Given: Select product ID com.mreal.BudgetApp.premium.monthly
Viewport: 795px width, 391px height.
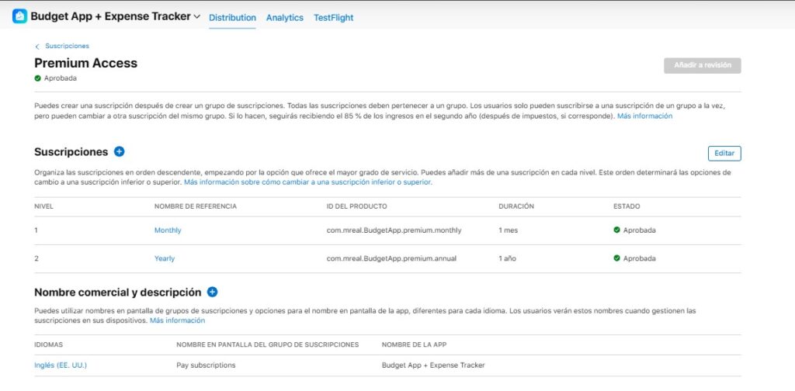Looking at the screenshot, I should (394, 230).
